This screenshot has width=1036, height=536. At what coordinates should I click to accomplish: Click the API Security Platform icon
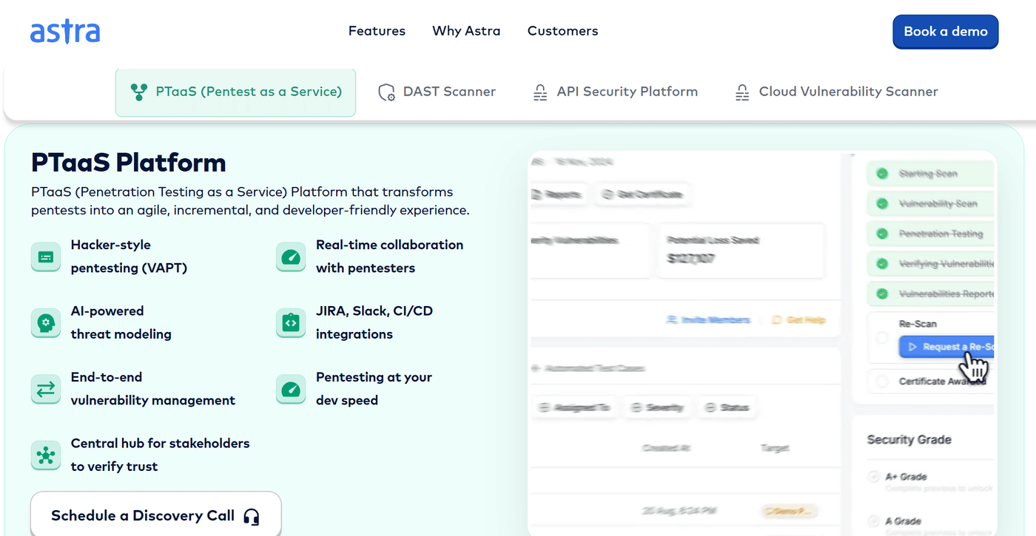tap(540, 92)
